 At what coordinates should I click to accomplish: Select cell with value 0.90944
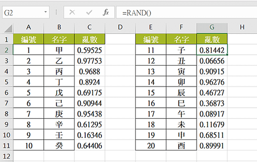90,103
